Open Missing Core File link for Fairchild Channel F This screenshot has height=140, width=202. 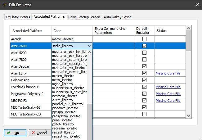click(x=168, y=87)
